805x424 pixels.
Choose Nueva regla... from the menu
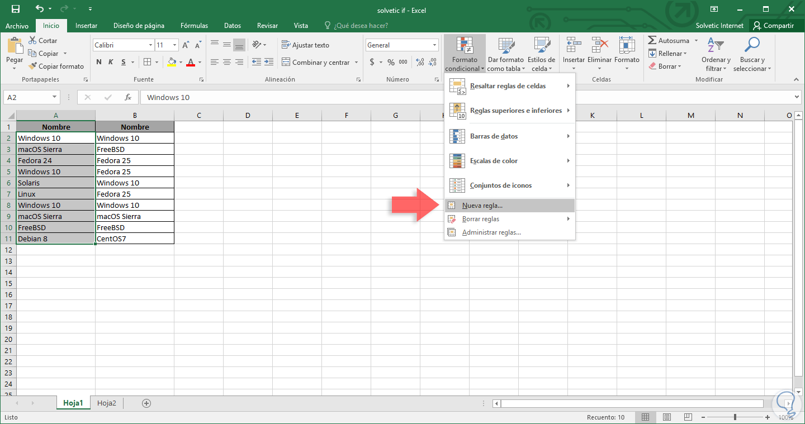(x=509, y=206)
